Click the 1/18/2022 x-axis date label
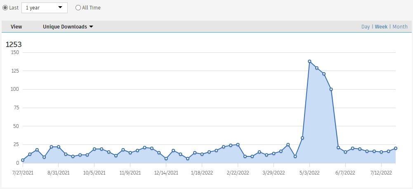The width and height of the screenshot is (413, 189). (x=202, y=173)
